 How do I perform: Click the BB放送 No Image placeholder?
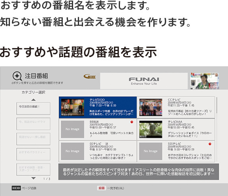click(x=73, y=129)
